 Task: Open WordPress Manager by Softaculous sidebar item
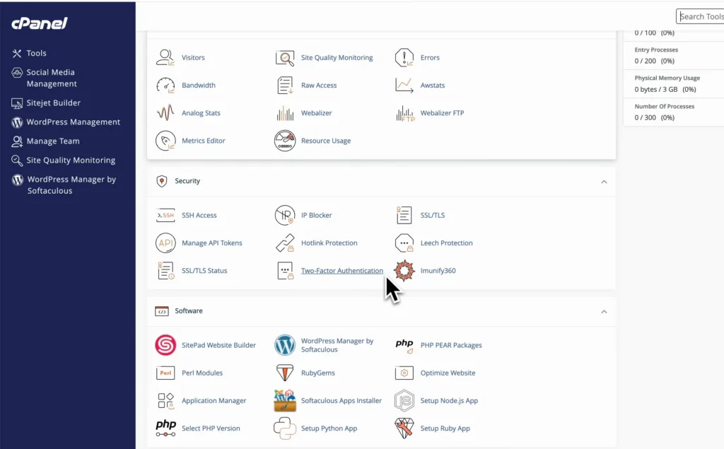click(64, 185)
